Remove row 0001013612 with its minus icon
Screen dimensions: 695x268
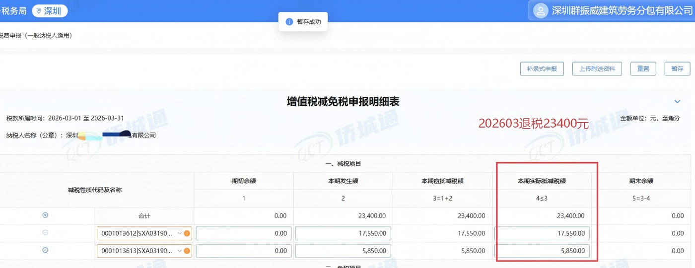click(45, 233)
